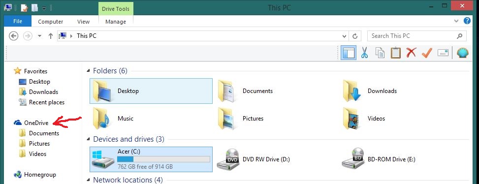Click the 762 GB free of 914 GB text
Image resolution: width=479 pixels, height=184 pixels.
pos(145,167)
